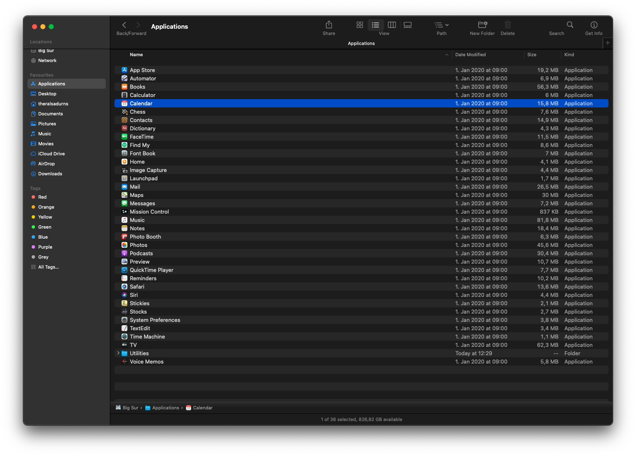
Task: Select the Automator app icon
Action: [124, 78]
